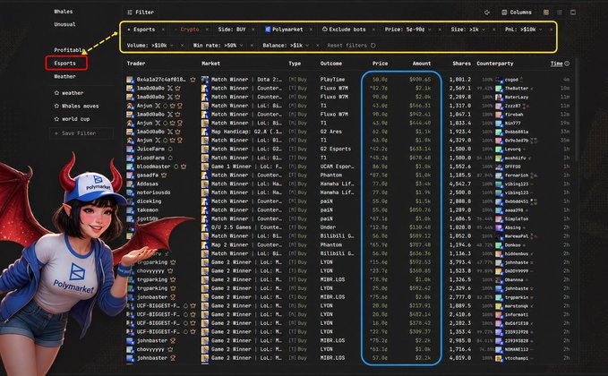Click the avatar of counterparty csgod
The image size is (608, 376).
click(x=499, y=80)
